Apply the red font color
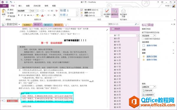Screen dimensions: 177x110 (42, 15)
